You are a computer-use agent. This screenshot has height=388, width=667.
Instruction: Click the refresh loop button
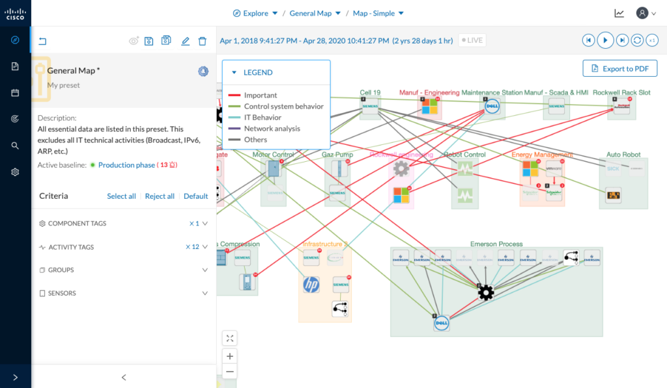(x=637, y=40)
